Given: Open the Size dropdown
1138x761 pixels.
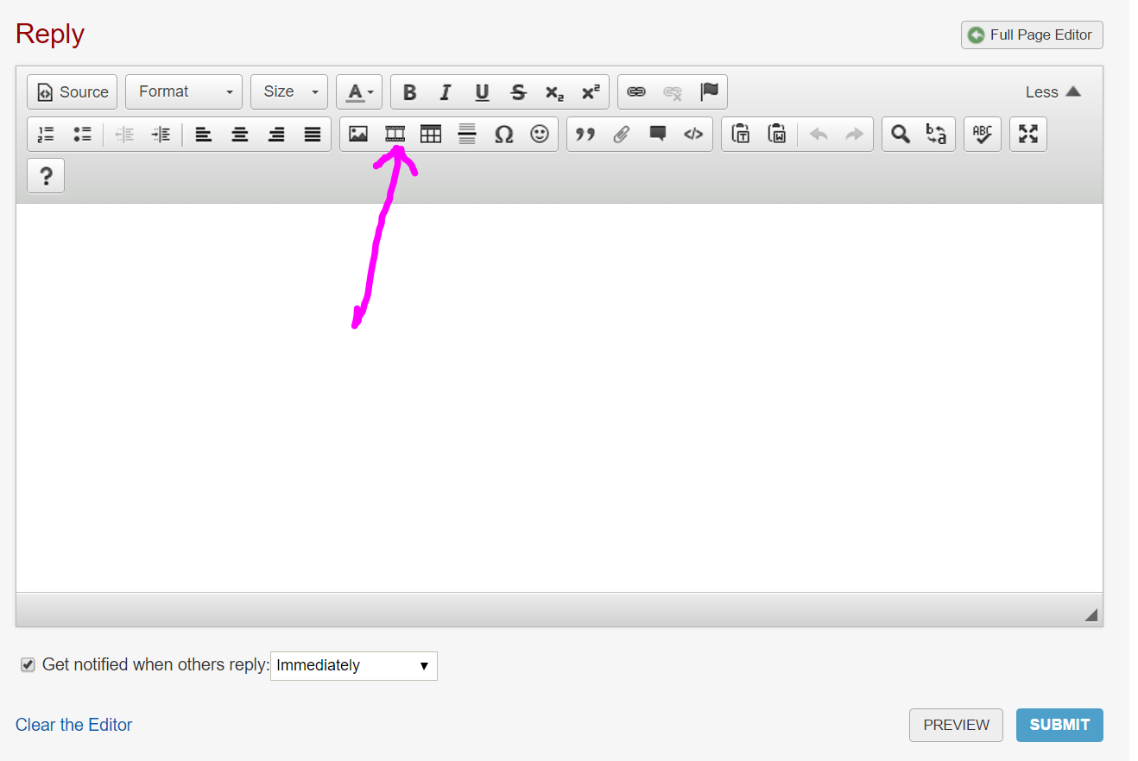Looking at the screenshot, I should pyautogui.click(x=289, y=91).
